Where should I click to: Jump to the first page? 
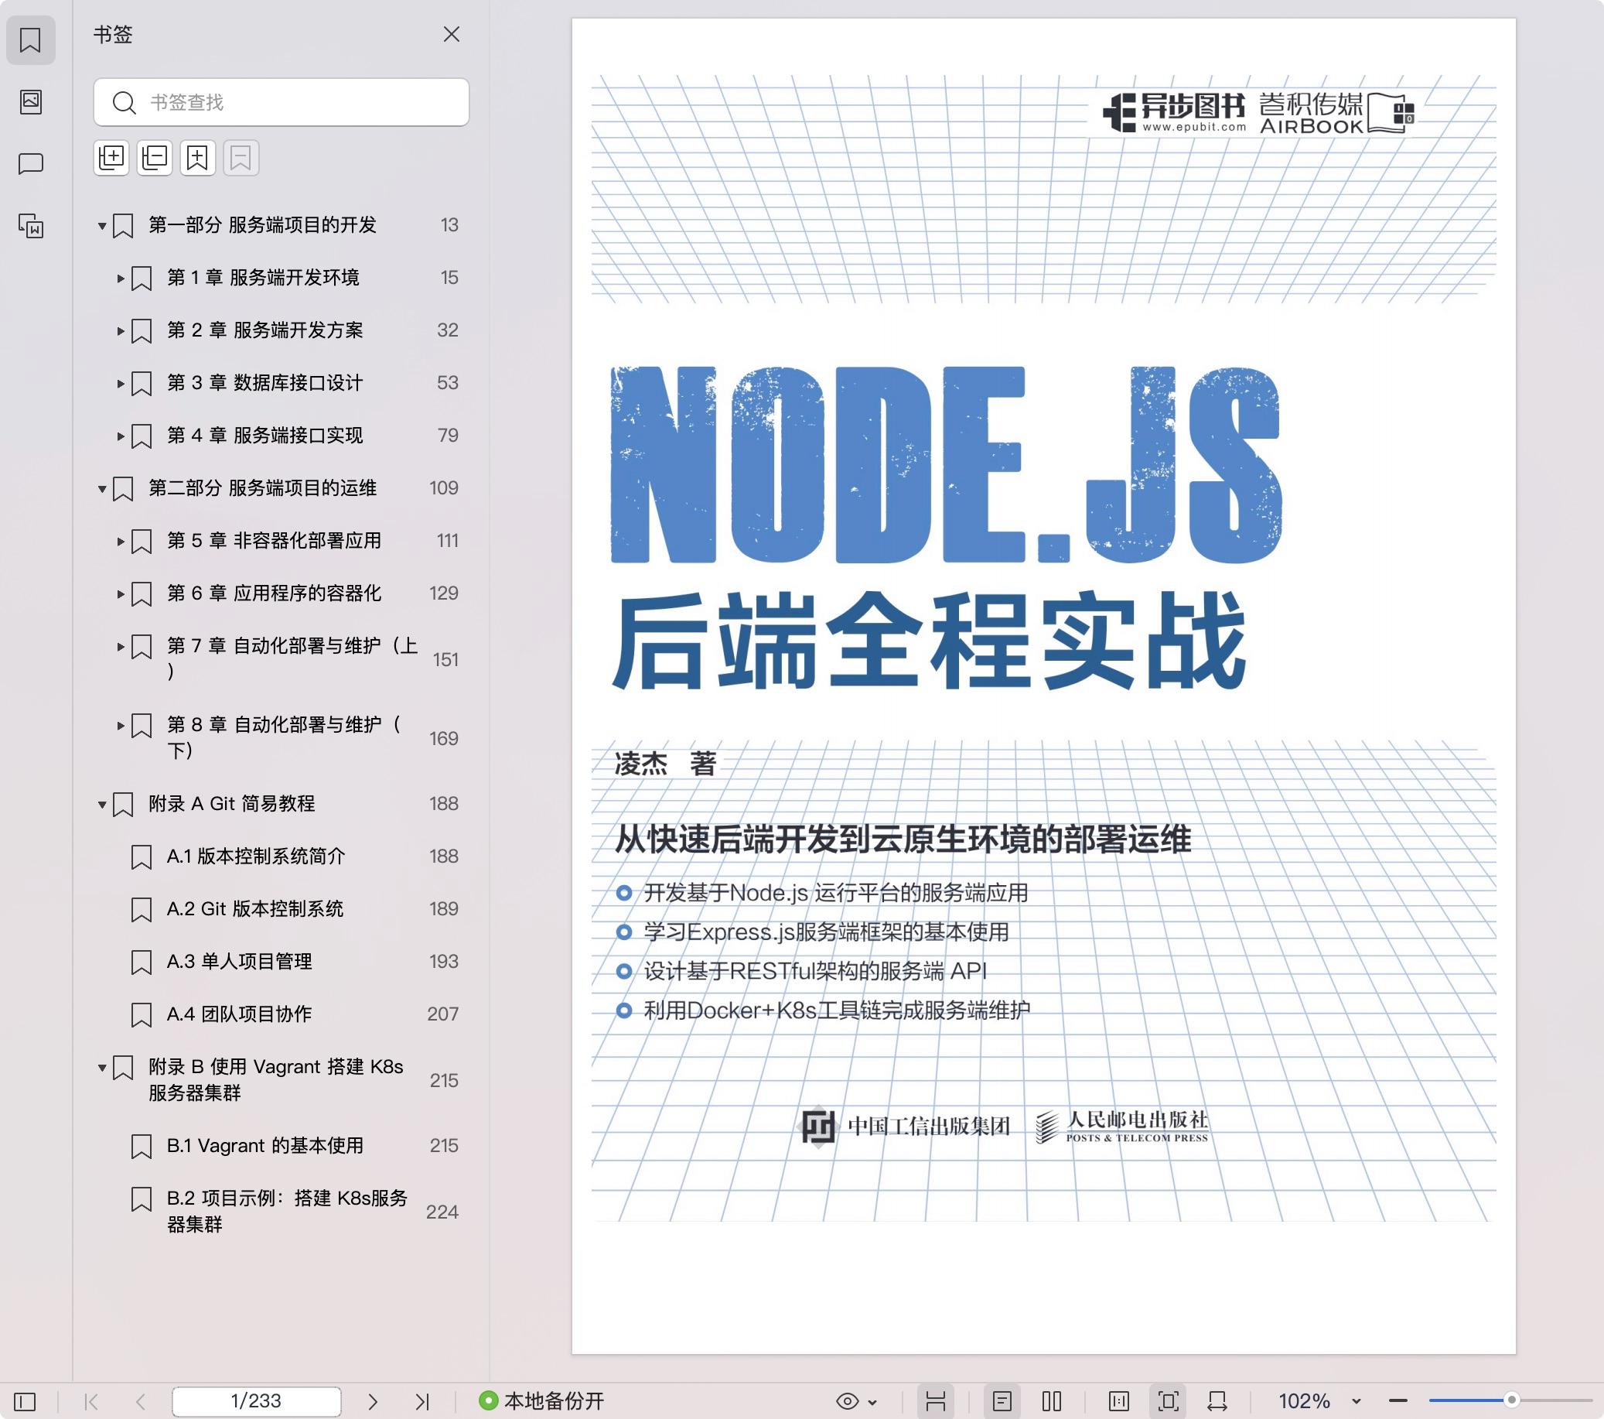pyautogui.click(x=91, y=1401)
